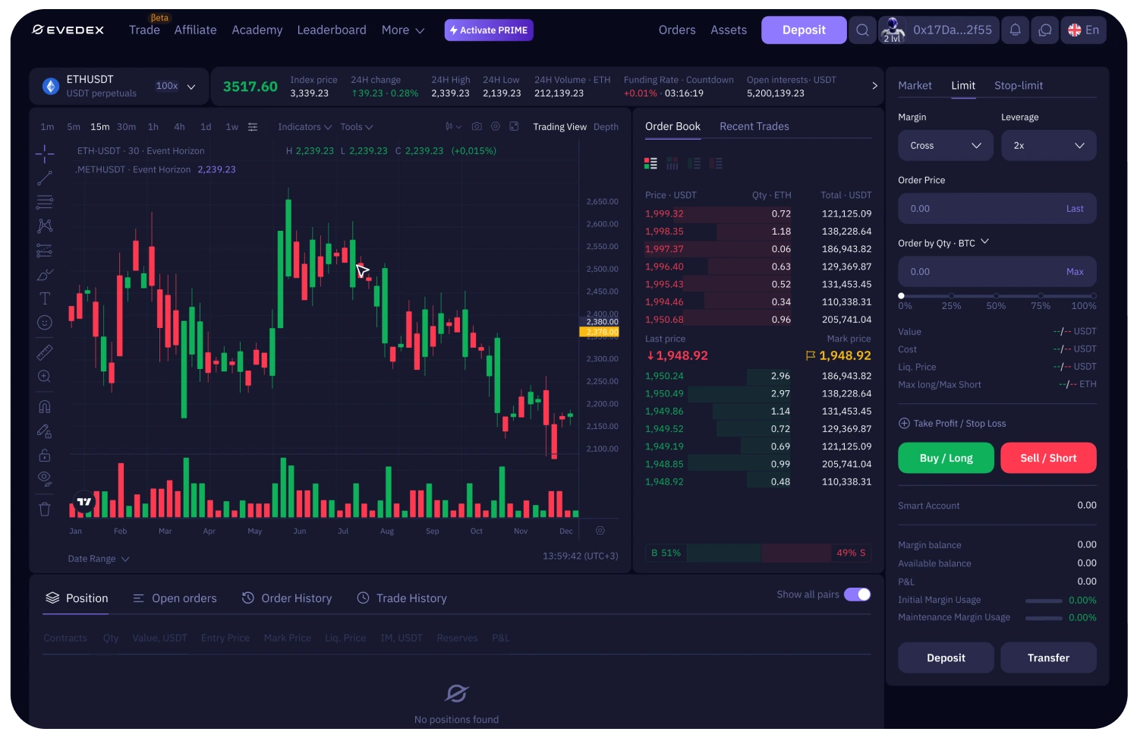Screen dimensions: 1137x738
Task: Click the search magnifier icon in header
Action: [x=862, y=30]
